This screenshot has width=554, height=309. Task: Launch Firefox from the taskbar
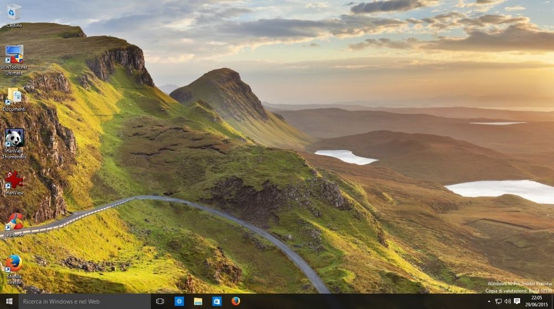(x=235, y=301)
